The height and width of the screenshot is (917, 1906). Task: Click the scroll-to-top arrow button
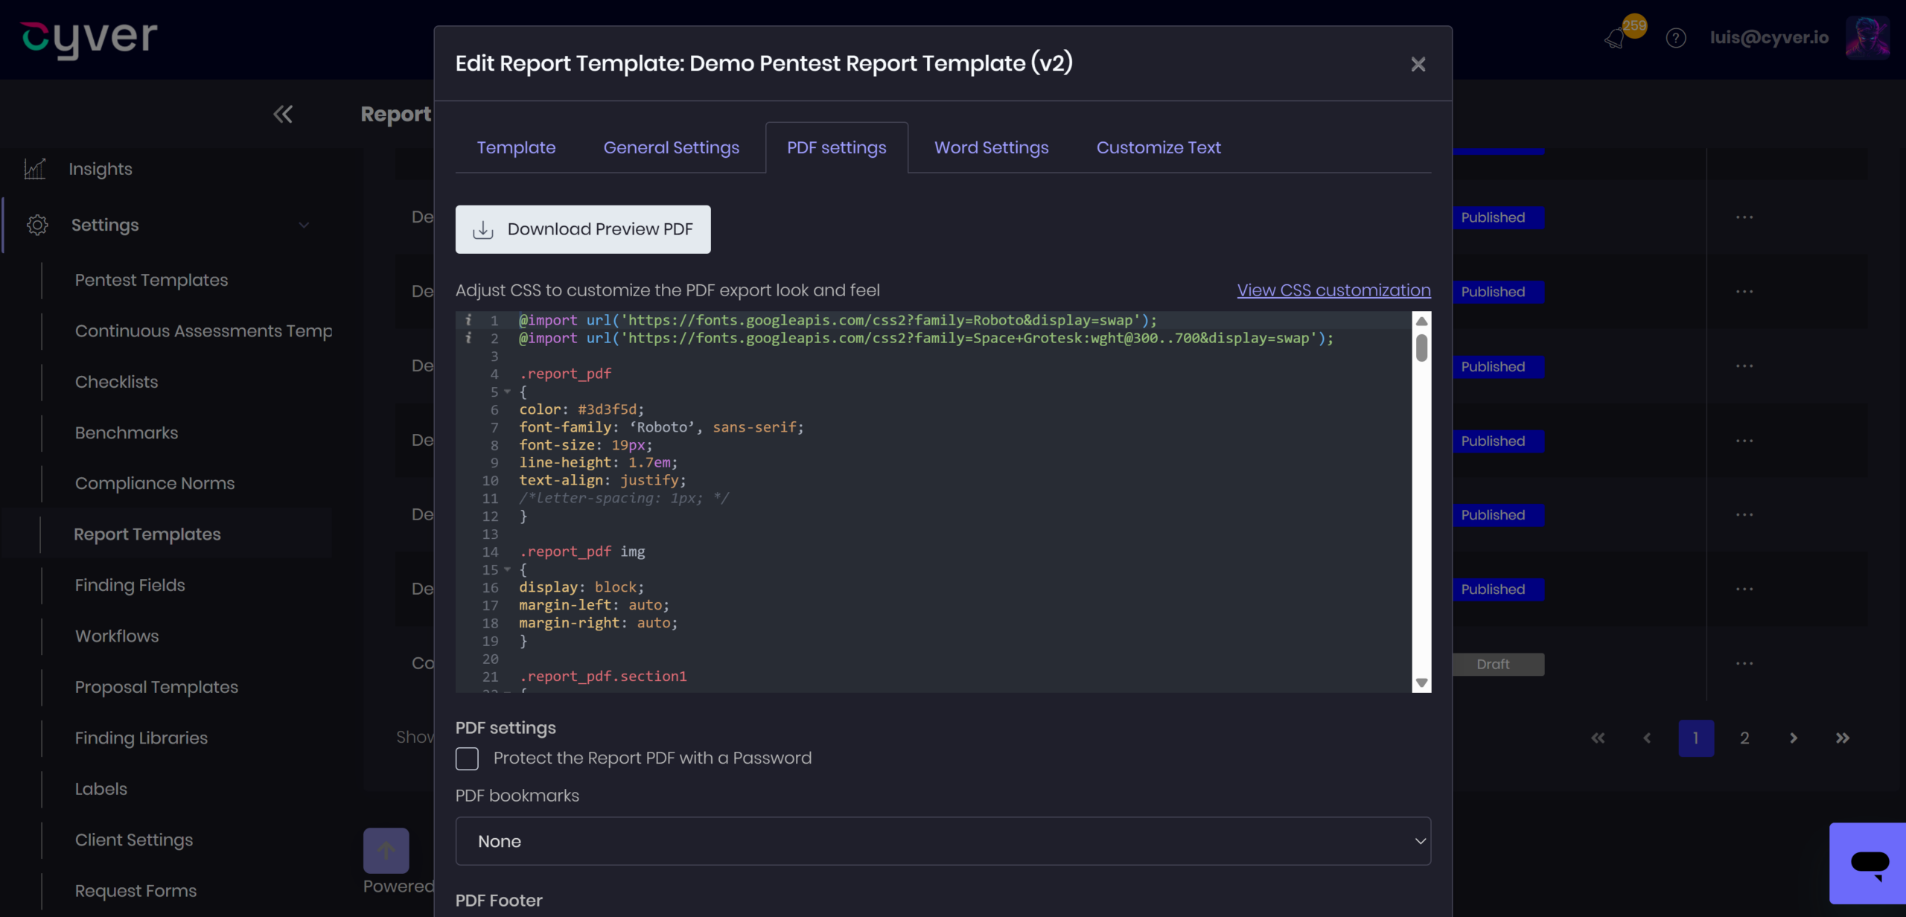click(x=386, y=850)
